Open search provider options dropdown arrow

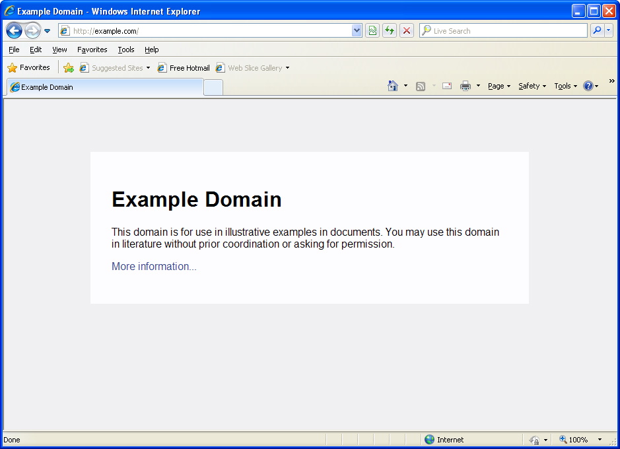click(x=609, y=30)
